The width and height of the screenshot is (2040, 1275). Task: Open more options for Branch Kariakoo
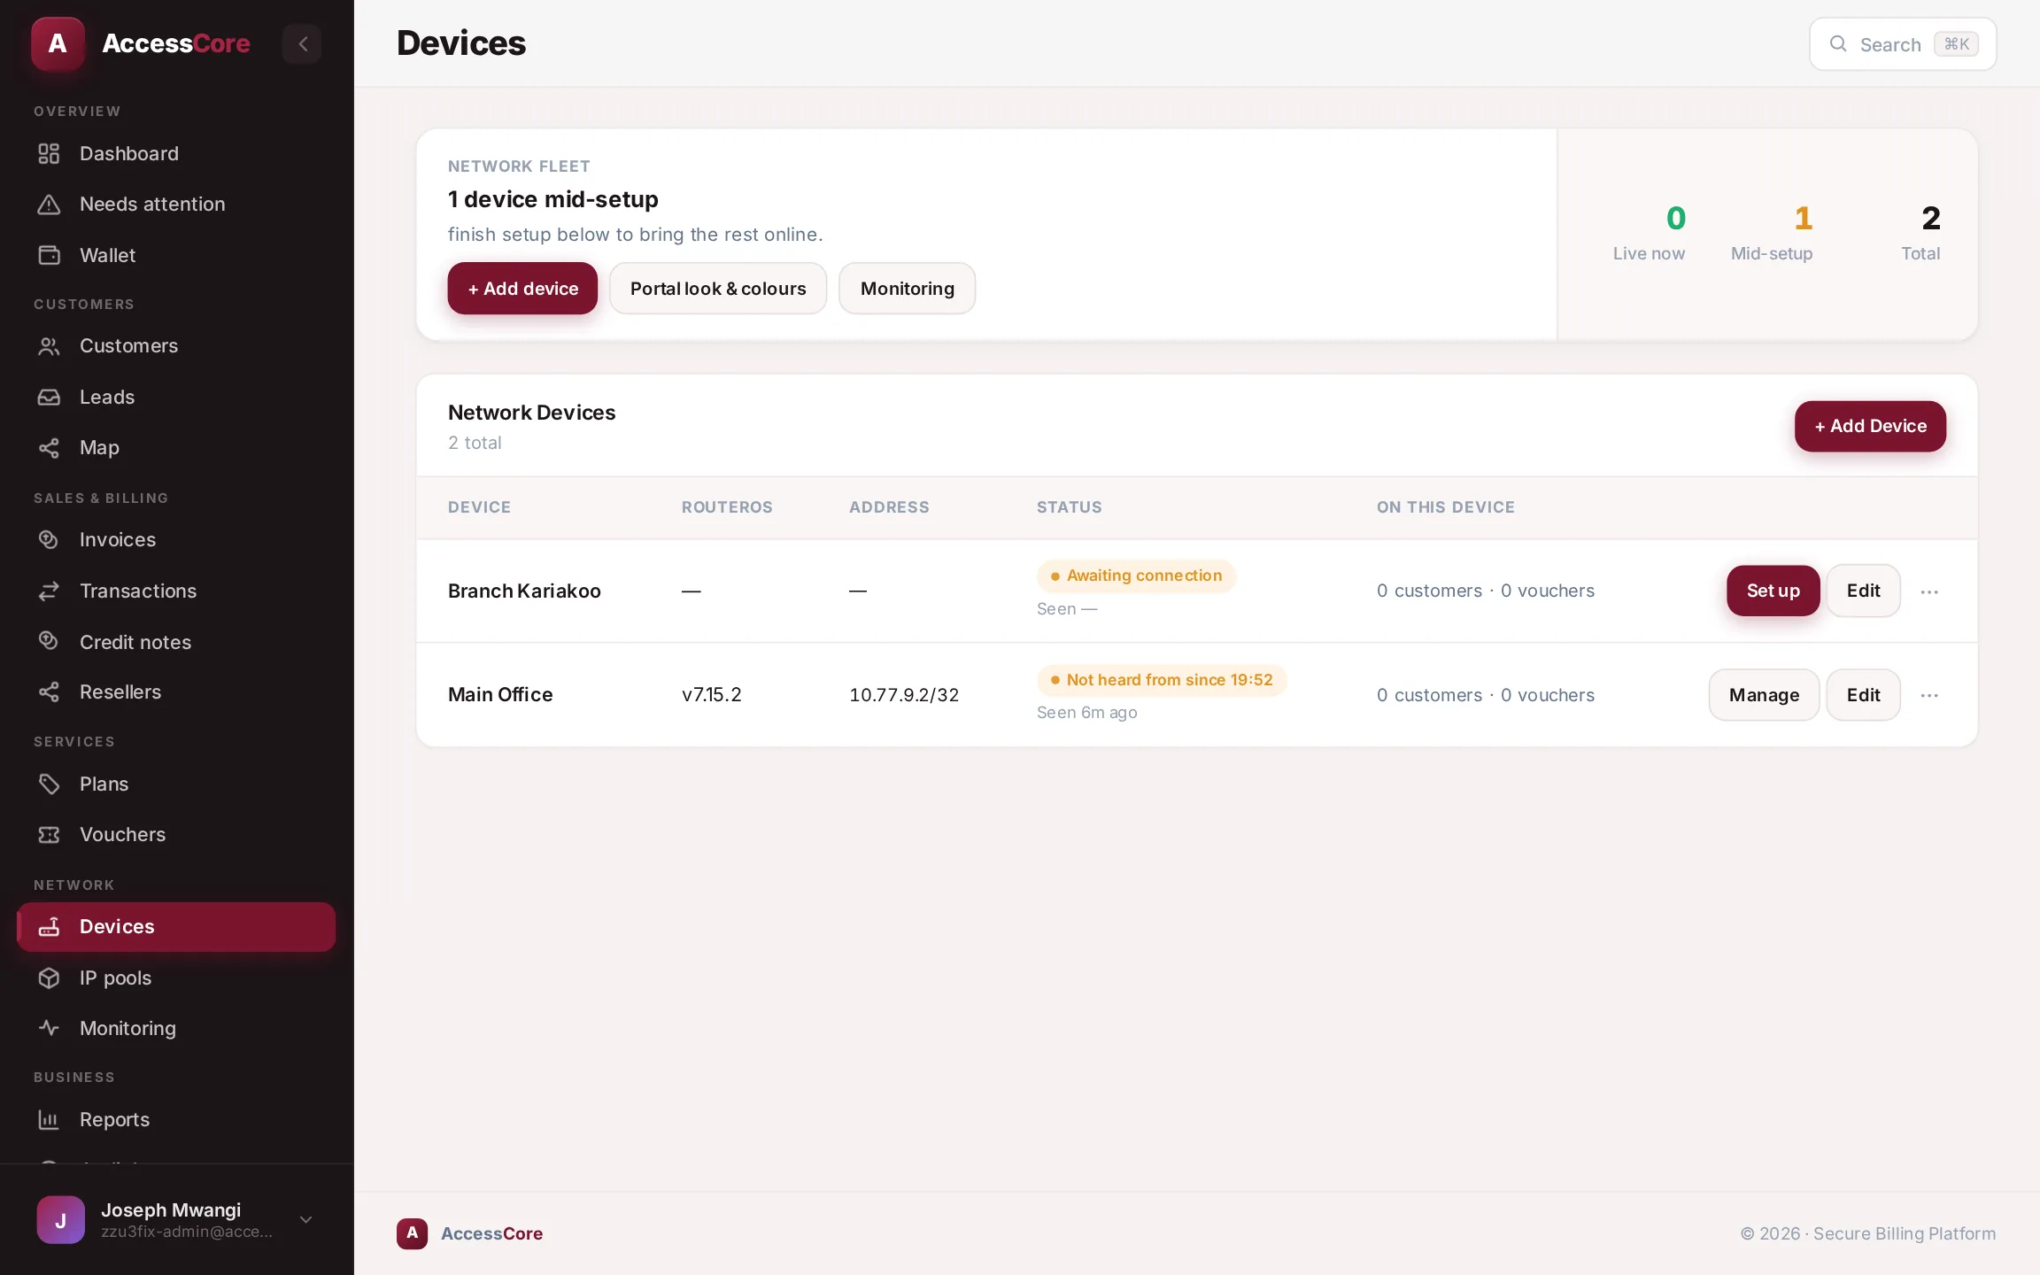pyautogui.click(x=1929, y=591)
